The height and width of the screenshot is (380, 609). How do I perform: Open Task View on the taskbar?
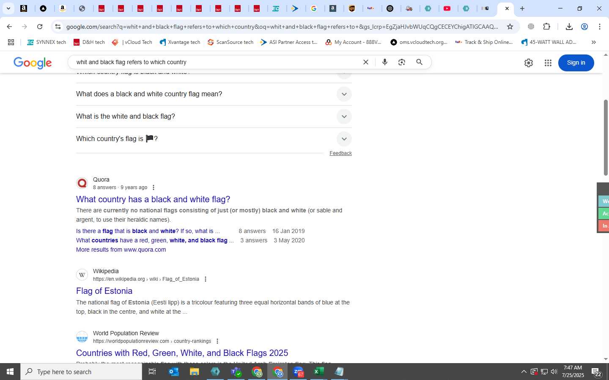pos(152,372)
